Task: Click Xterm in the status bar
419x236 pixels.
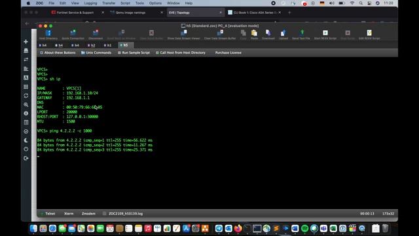Action: click(69, 214)
